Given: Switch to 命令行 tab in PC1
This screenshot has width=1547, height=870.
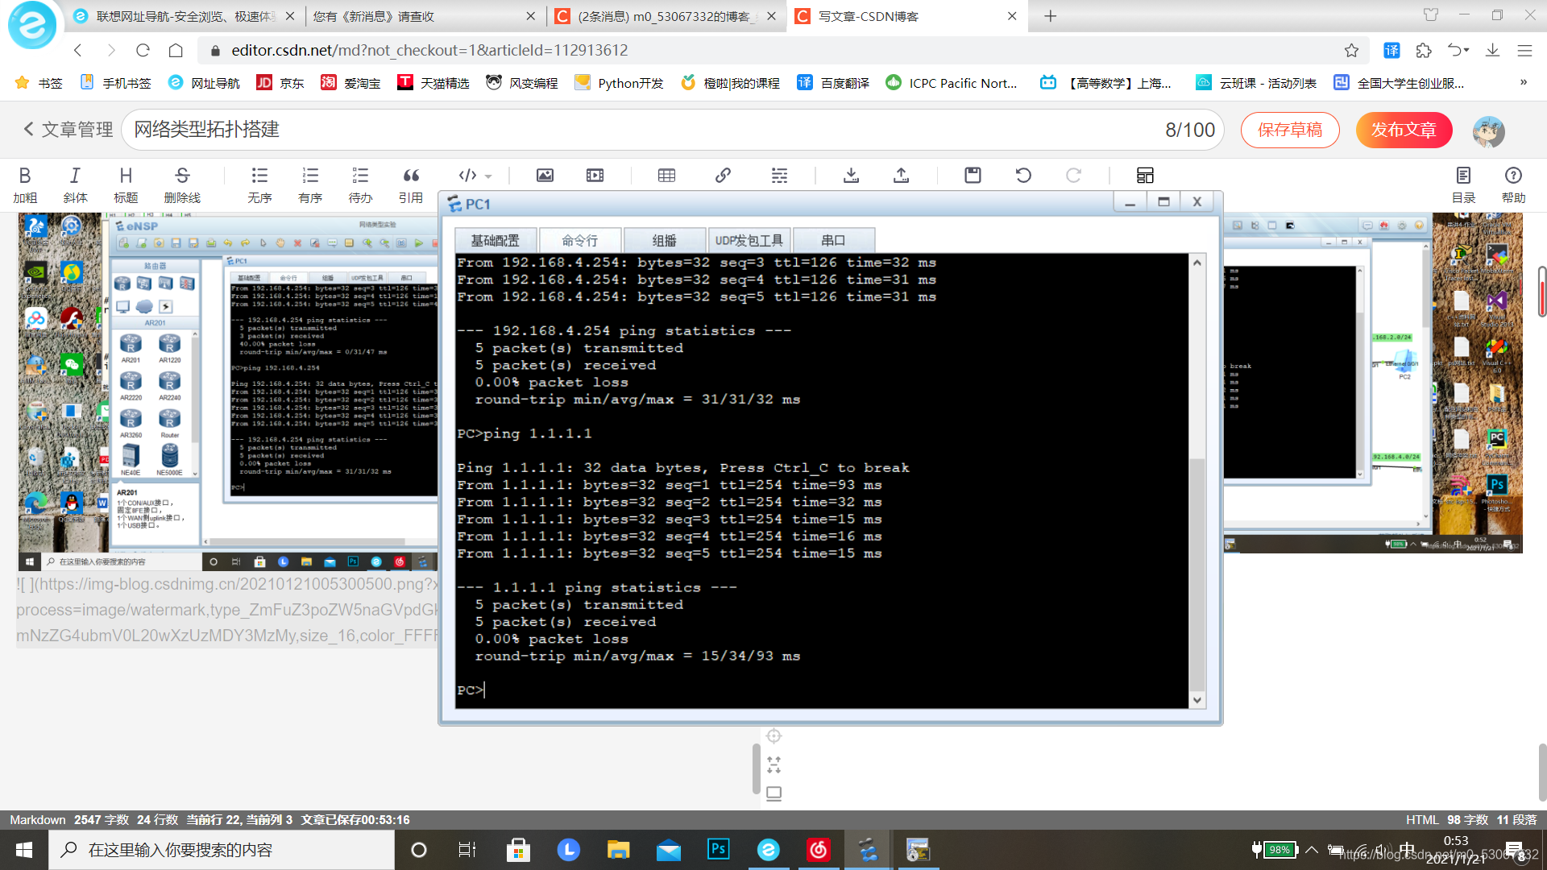Looking at the screenshot, I should tap(580, 240).
